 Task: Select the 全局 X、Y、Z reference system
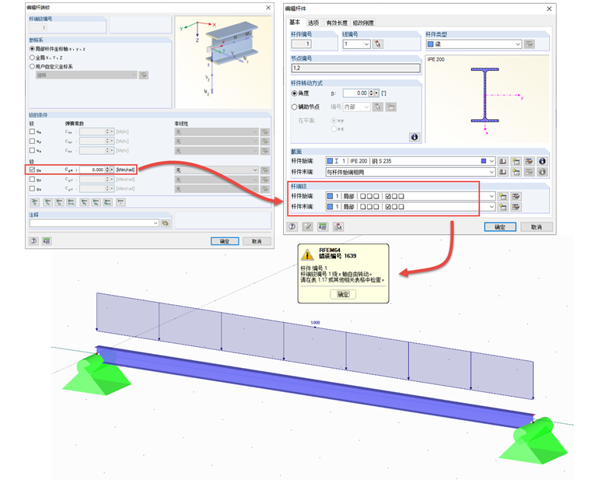point(32,58)
